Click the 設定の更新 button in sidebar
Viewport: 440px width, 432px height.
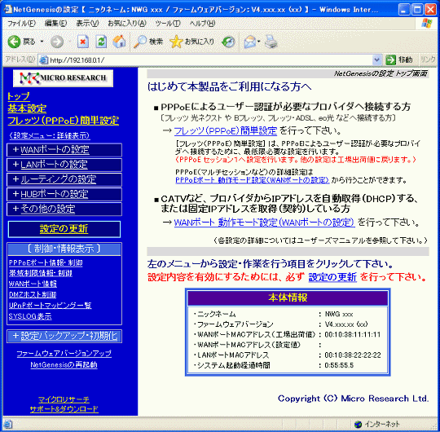(64, 229)
